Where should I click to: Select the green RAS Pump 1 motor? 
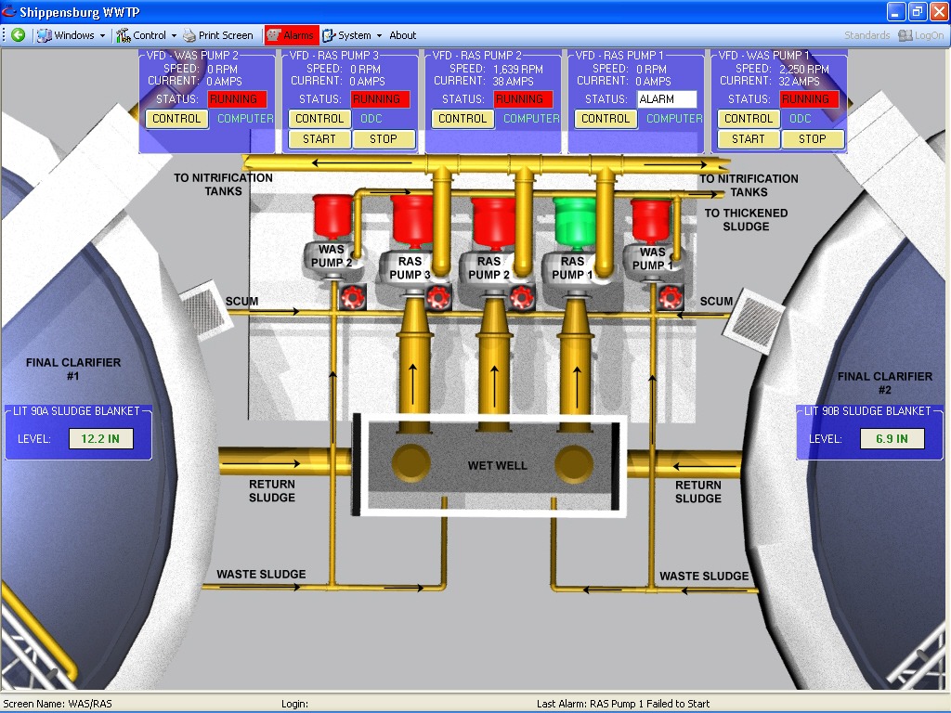tap(573, 220)
